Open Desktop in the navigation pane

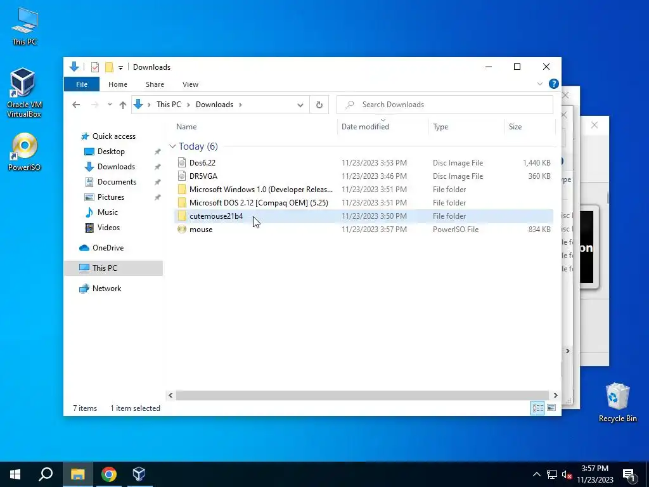pyautogui.click(x=111, y=152)
